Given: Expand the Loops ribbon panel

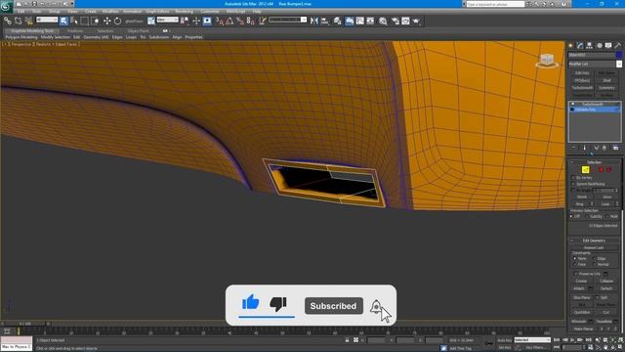Looking at the screenshot, I should (131, 37).
